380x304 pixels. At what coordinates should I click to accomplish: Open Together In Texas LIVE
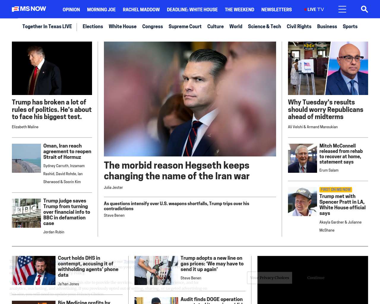[x=47, y=26]
